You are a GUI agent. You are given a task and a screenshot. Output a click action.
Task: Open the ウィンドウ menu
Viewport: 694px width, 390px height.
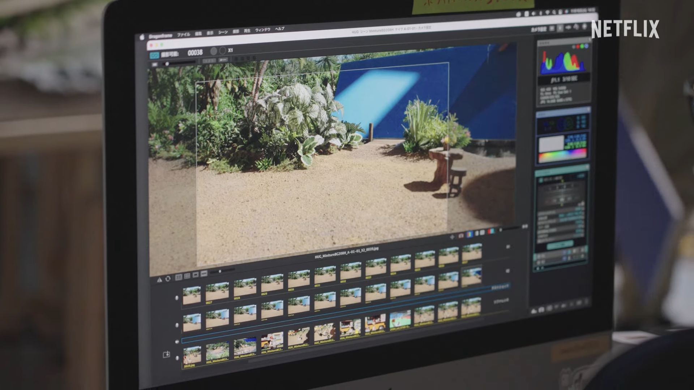click(263, 30)
